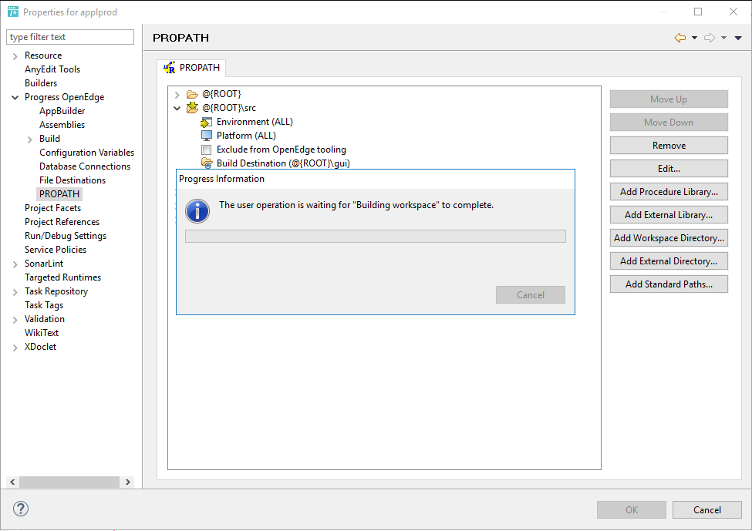Expand the Build section in the sidebar
This screenshot has width=752, height=531.
29,138
